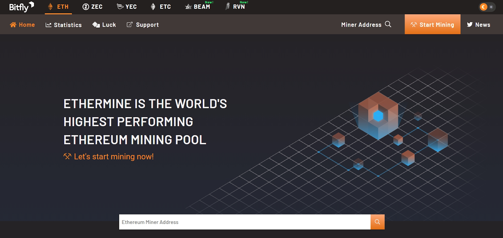Toggle the dark/light theme switch
This screenshot has width=503, height=238.
487,7
